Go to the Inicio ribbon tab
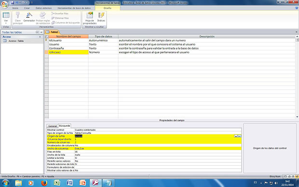Screen dimensions: 299x187 point(15,8)
